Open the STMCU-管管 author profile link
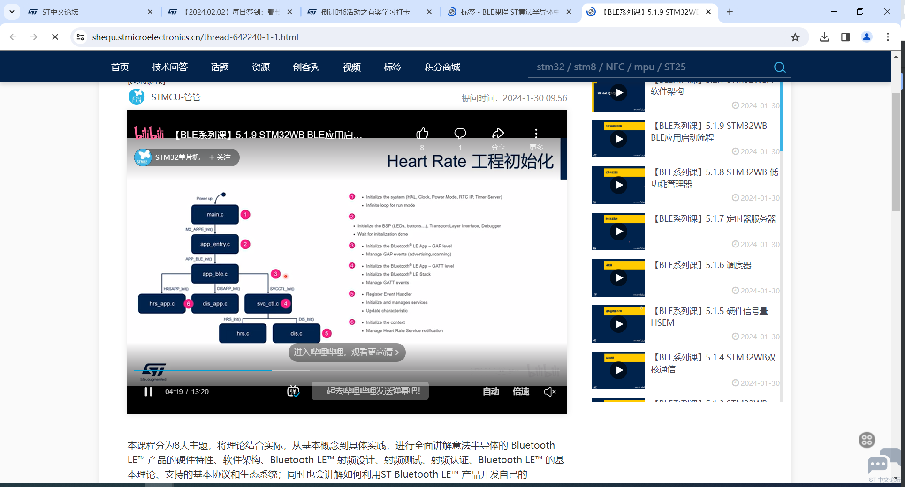Image resolution: width=905 pixels, height=487 pixels. pyautogui.click(x=176, y=97)
